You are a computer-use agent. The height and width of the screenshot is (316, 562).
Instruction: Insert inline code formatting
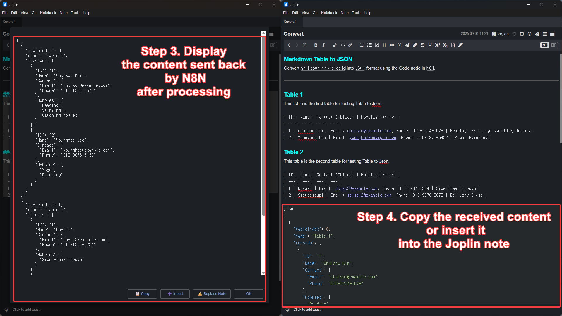343,45
